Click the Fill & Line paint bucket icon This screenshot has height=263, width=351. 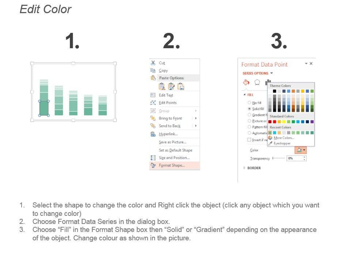[x=246, y=82]
